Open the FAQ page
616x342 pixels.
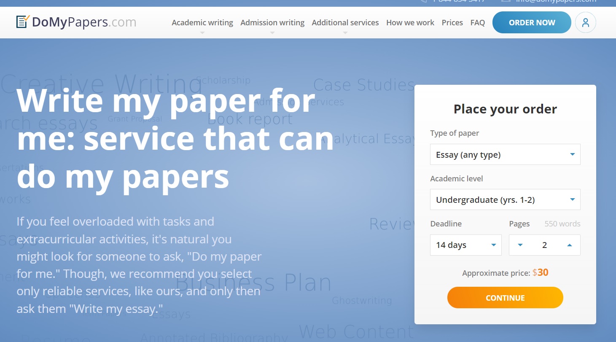(x=478, y=22)
